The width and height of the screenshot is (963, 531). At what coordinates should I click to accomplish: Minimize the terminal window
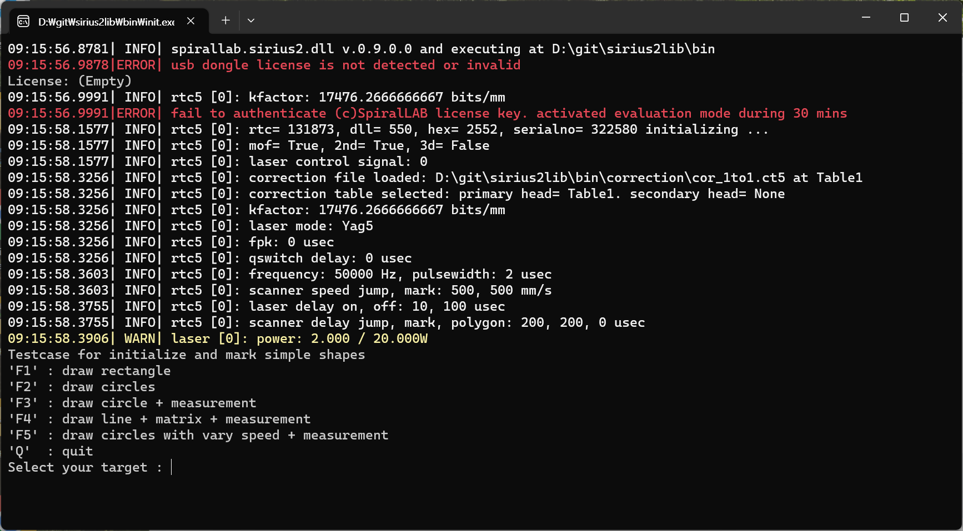866,18
